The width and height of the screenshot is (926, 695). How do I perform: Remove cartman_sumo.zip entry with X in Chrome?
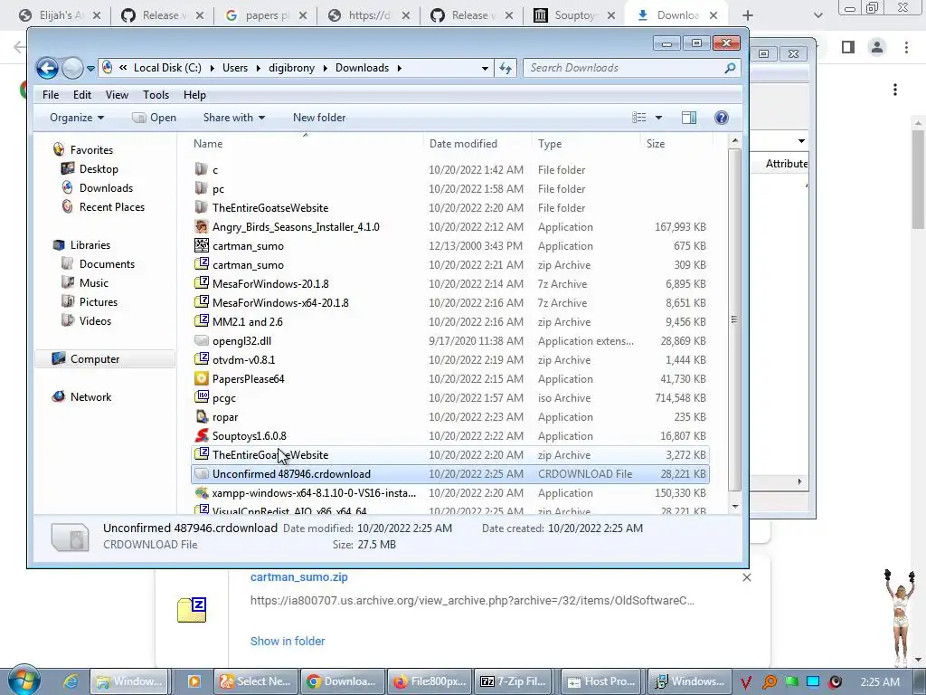pyautogui.click(x=746, y=577)
